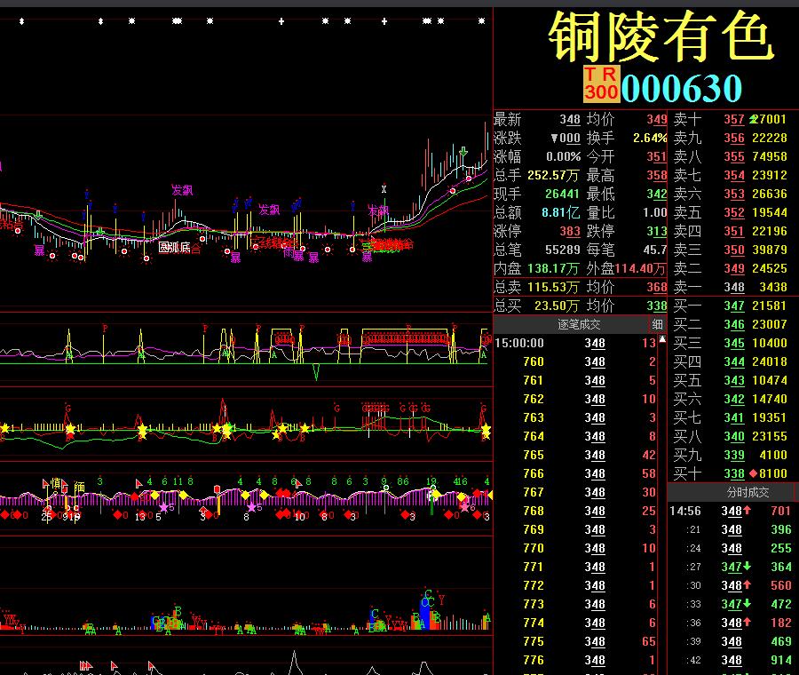The width and height of the screenshot is (799, 675).
Task: Click the red up arrow on the :30 trade row
Action: tap(747, 584)
